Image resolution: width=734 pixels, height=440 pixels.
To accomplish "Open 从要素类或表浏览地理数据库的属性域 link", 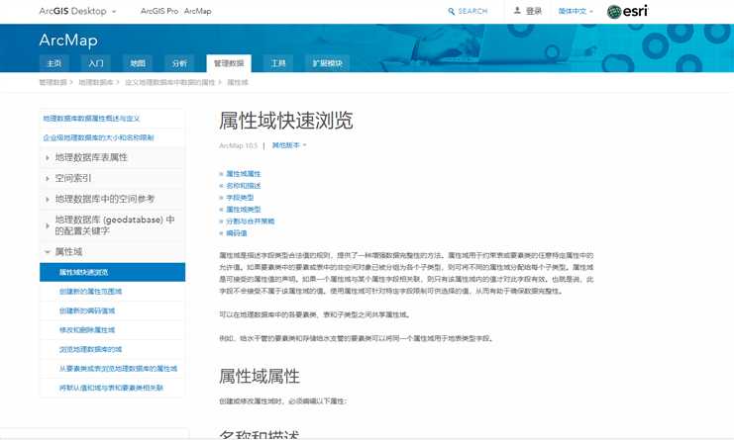I will 118,369.
